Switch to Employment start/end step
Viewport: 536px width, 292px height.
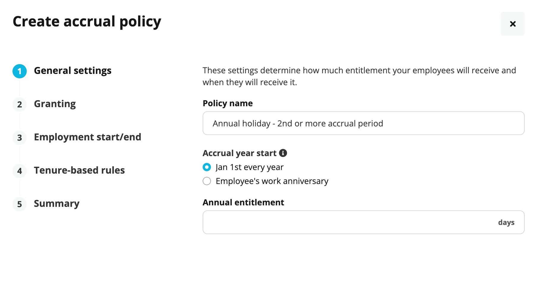(87, 137)
